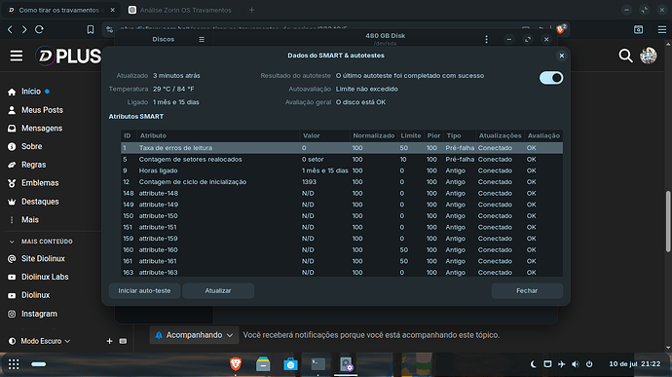
Task: Click the plus icon in the sidebar footer
Action: click(109, 341)
